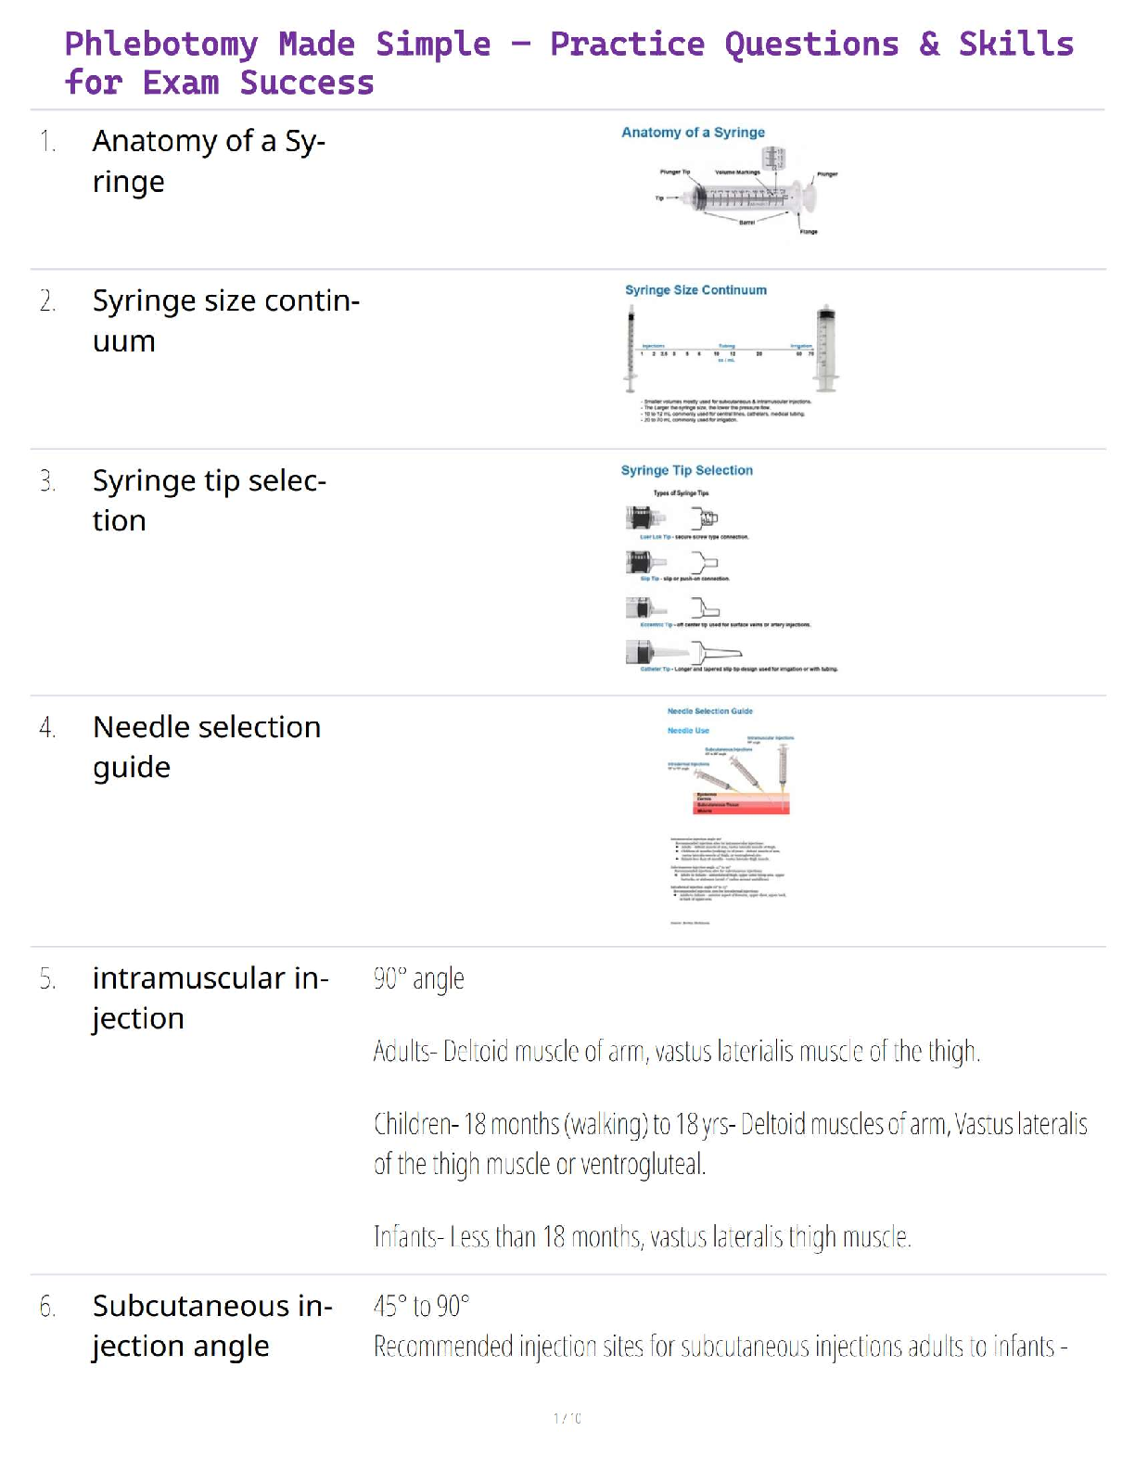
Task: Open the Needle Selection Guide image
Action: point(729,816)
